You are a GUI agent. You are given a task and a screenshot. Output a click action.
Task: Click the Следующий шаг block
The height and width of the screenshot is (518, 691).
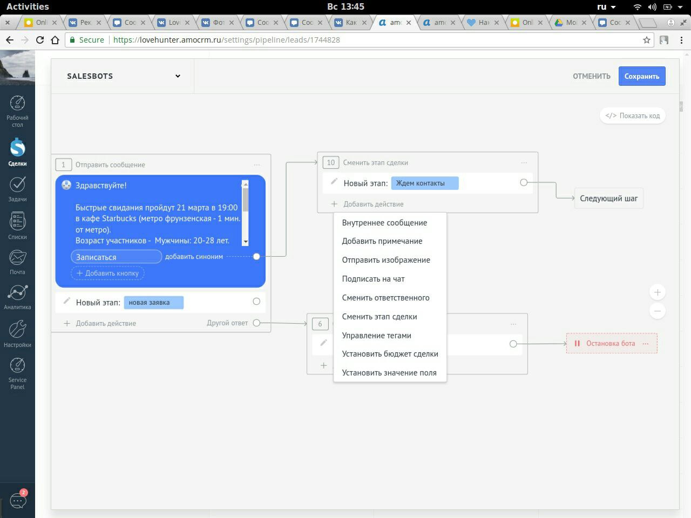coord(609,199)
